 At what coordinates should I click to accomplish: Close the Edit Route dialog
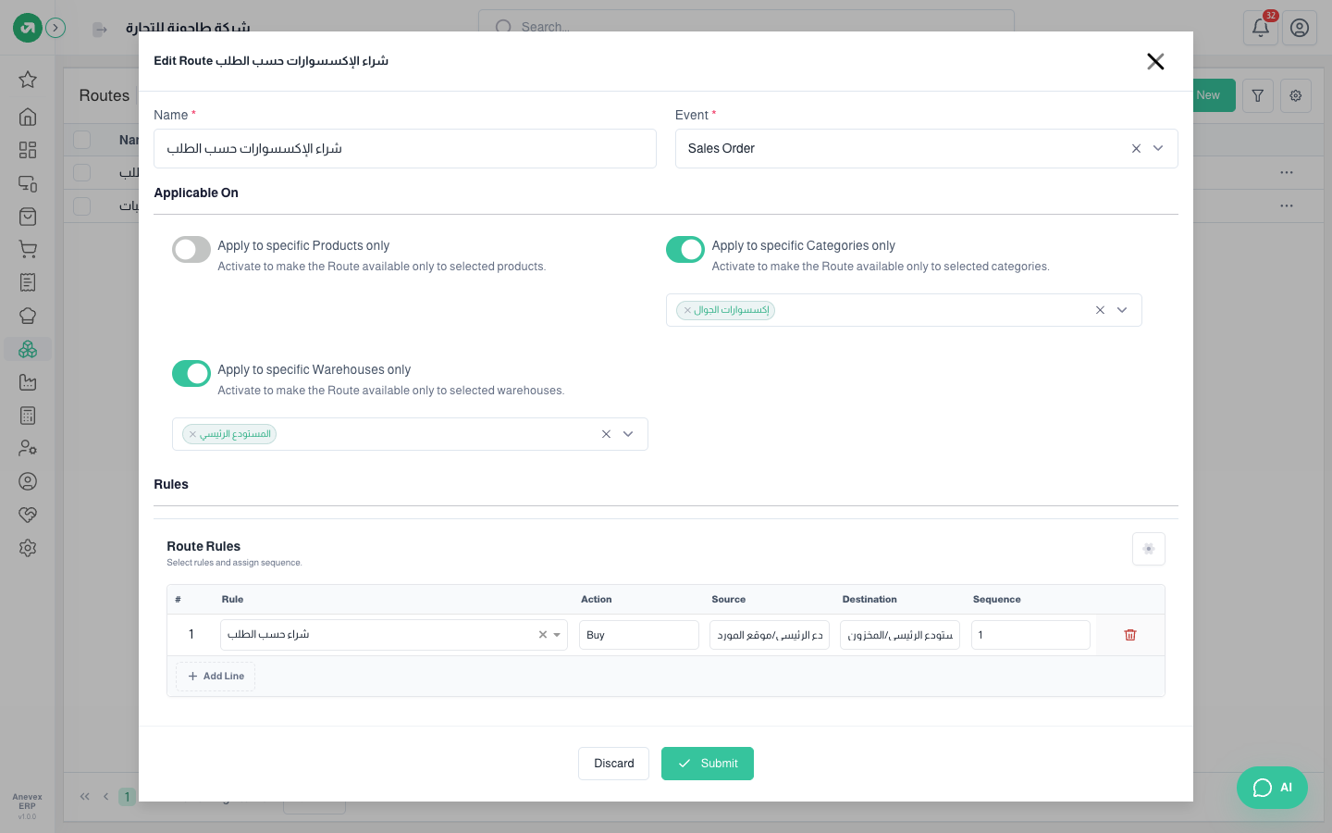(x=1155, y=61)
